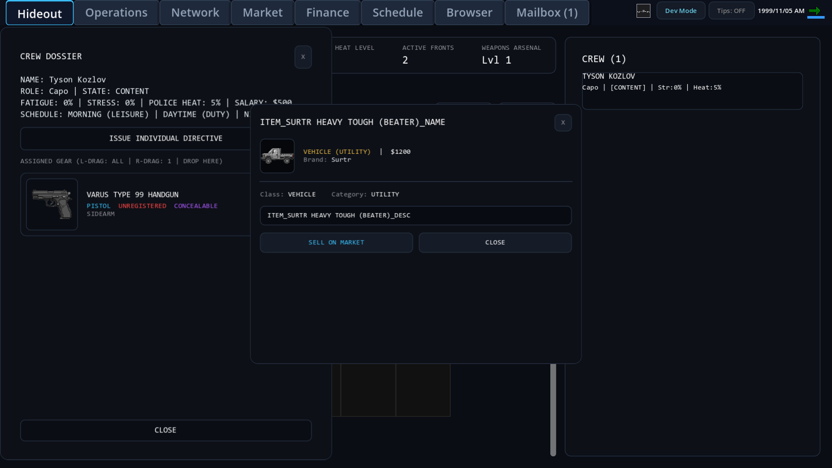Click the Active Fronts value 2

405,60
